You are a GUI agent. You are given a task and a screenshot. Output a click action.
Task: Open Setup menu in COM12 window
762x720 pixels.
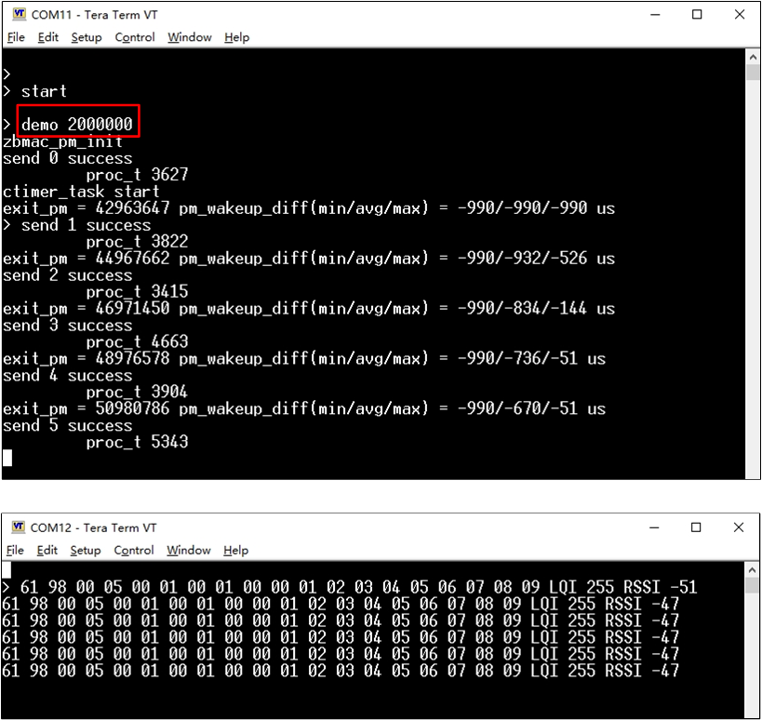pyautogui.click(x=86, y=550)
